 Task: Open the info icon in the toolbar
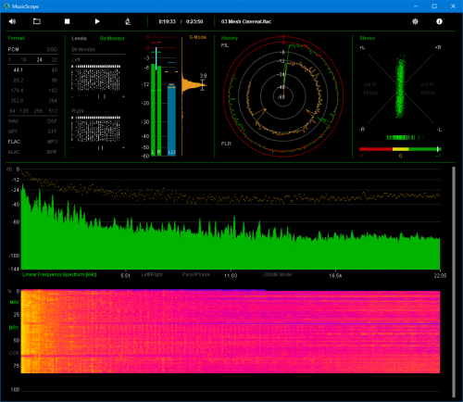pyautogui.click(x=439, y=21)
